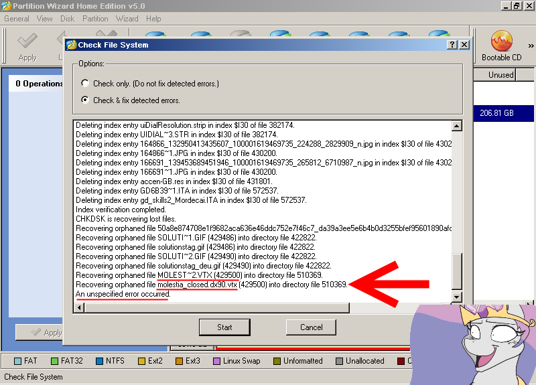Click the Unallocated legend swatch
Viewport: 536px width, 385px height.
click(x=340, y=361)
